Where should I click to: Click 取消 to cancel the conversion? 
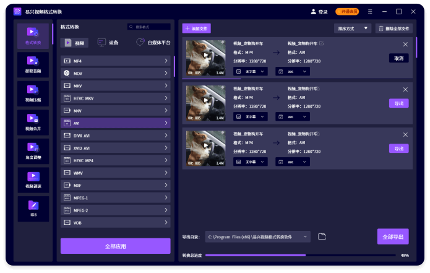[x=398, y=58]
